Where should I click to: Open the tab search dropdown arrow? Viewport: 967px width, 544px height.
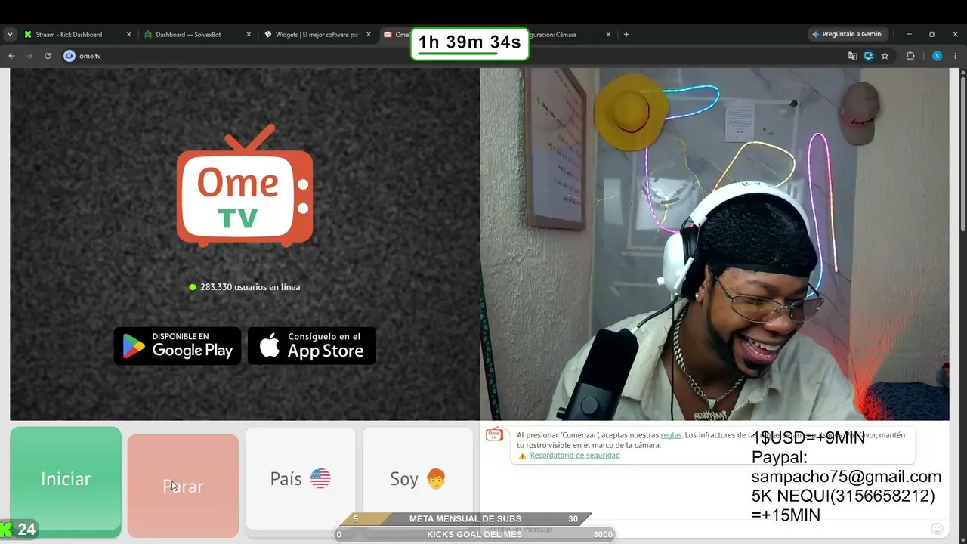coord(10,34)
